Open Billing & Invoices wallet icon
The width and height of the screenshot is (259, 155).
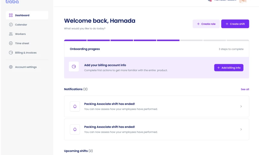click(11, 53)
